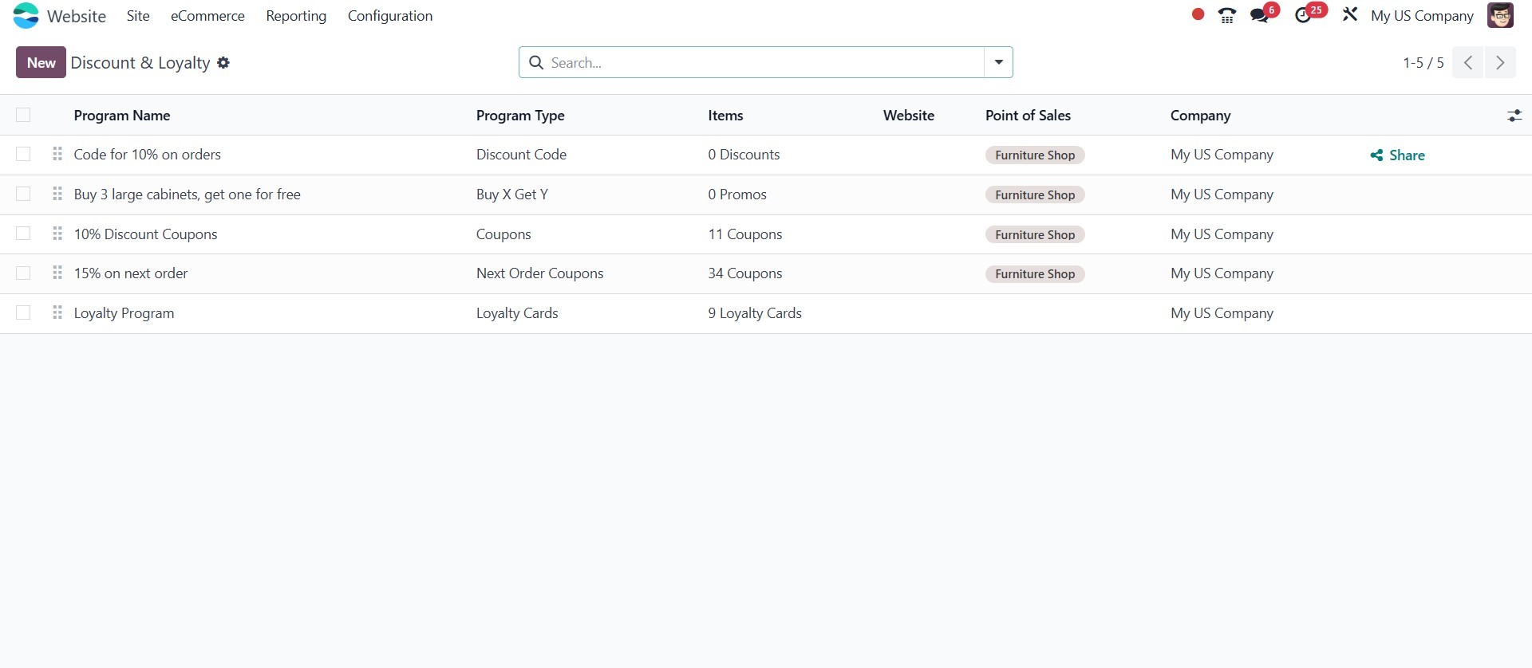This screenshot has height=668, width=1532.
Task: Open 15% on next order program
Action: [x=131, y=273]
